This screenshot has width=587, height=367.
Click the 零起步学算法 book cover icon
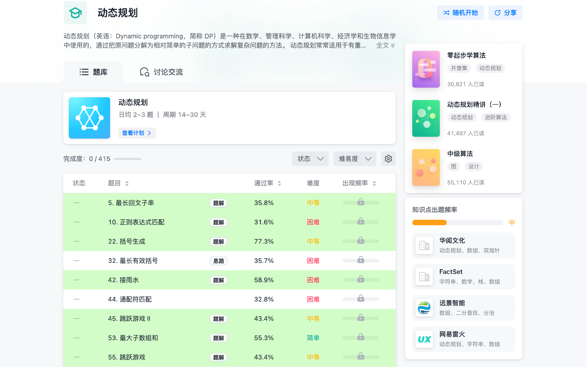(426, 69)
